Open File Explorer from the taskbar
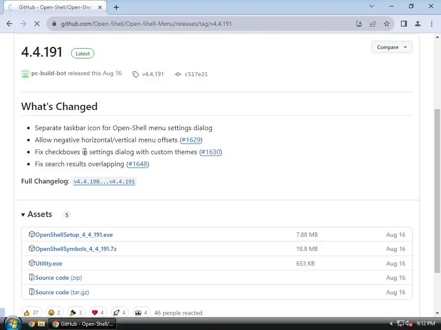The height and width of the screenshot is (330, 441). (x=41, y=324)
